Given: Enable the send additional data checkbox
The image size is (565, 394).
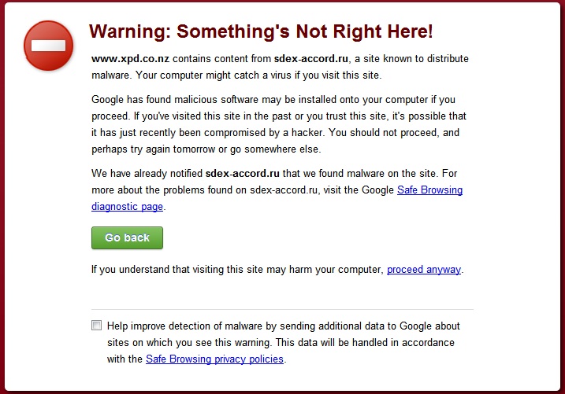Looking at the screenshot, I should click(x=97, y=326).
